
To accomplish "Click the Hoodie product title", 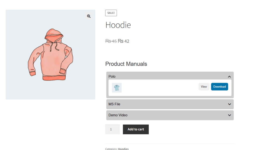I will pos(118,25).
